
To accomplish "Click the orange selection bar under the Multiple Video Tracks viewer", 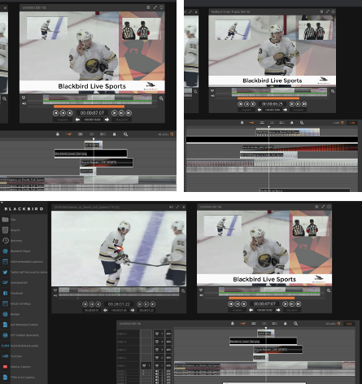I will pos(268,98).
